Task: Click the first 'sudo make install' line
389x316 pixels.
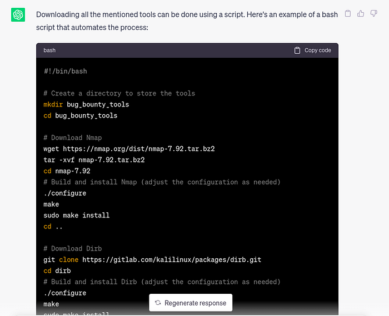Action: click(x=76, y=215)
